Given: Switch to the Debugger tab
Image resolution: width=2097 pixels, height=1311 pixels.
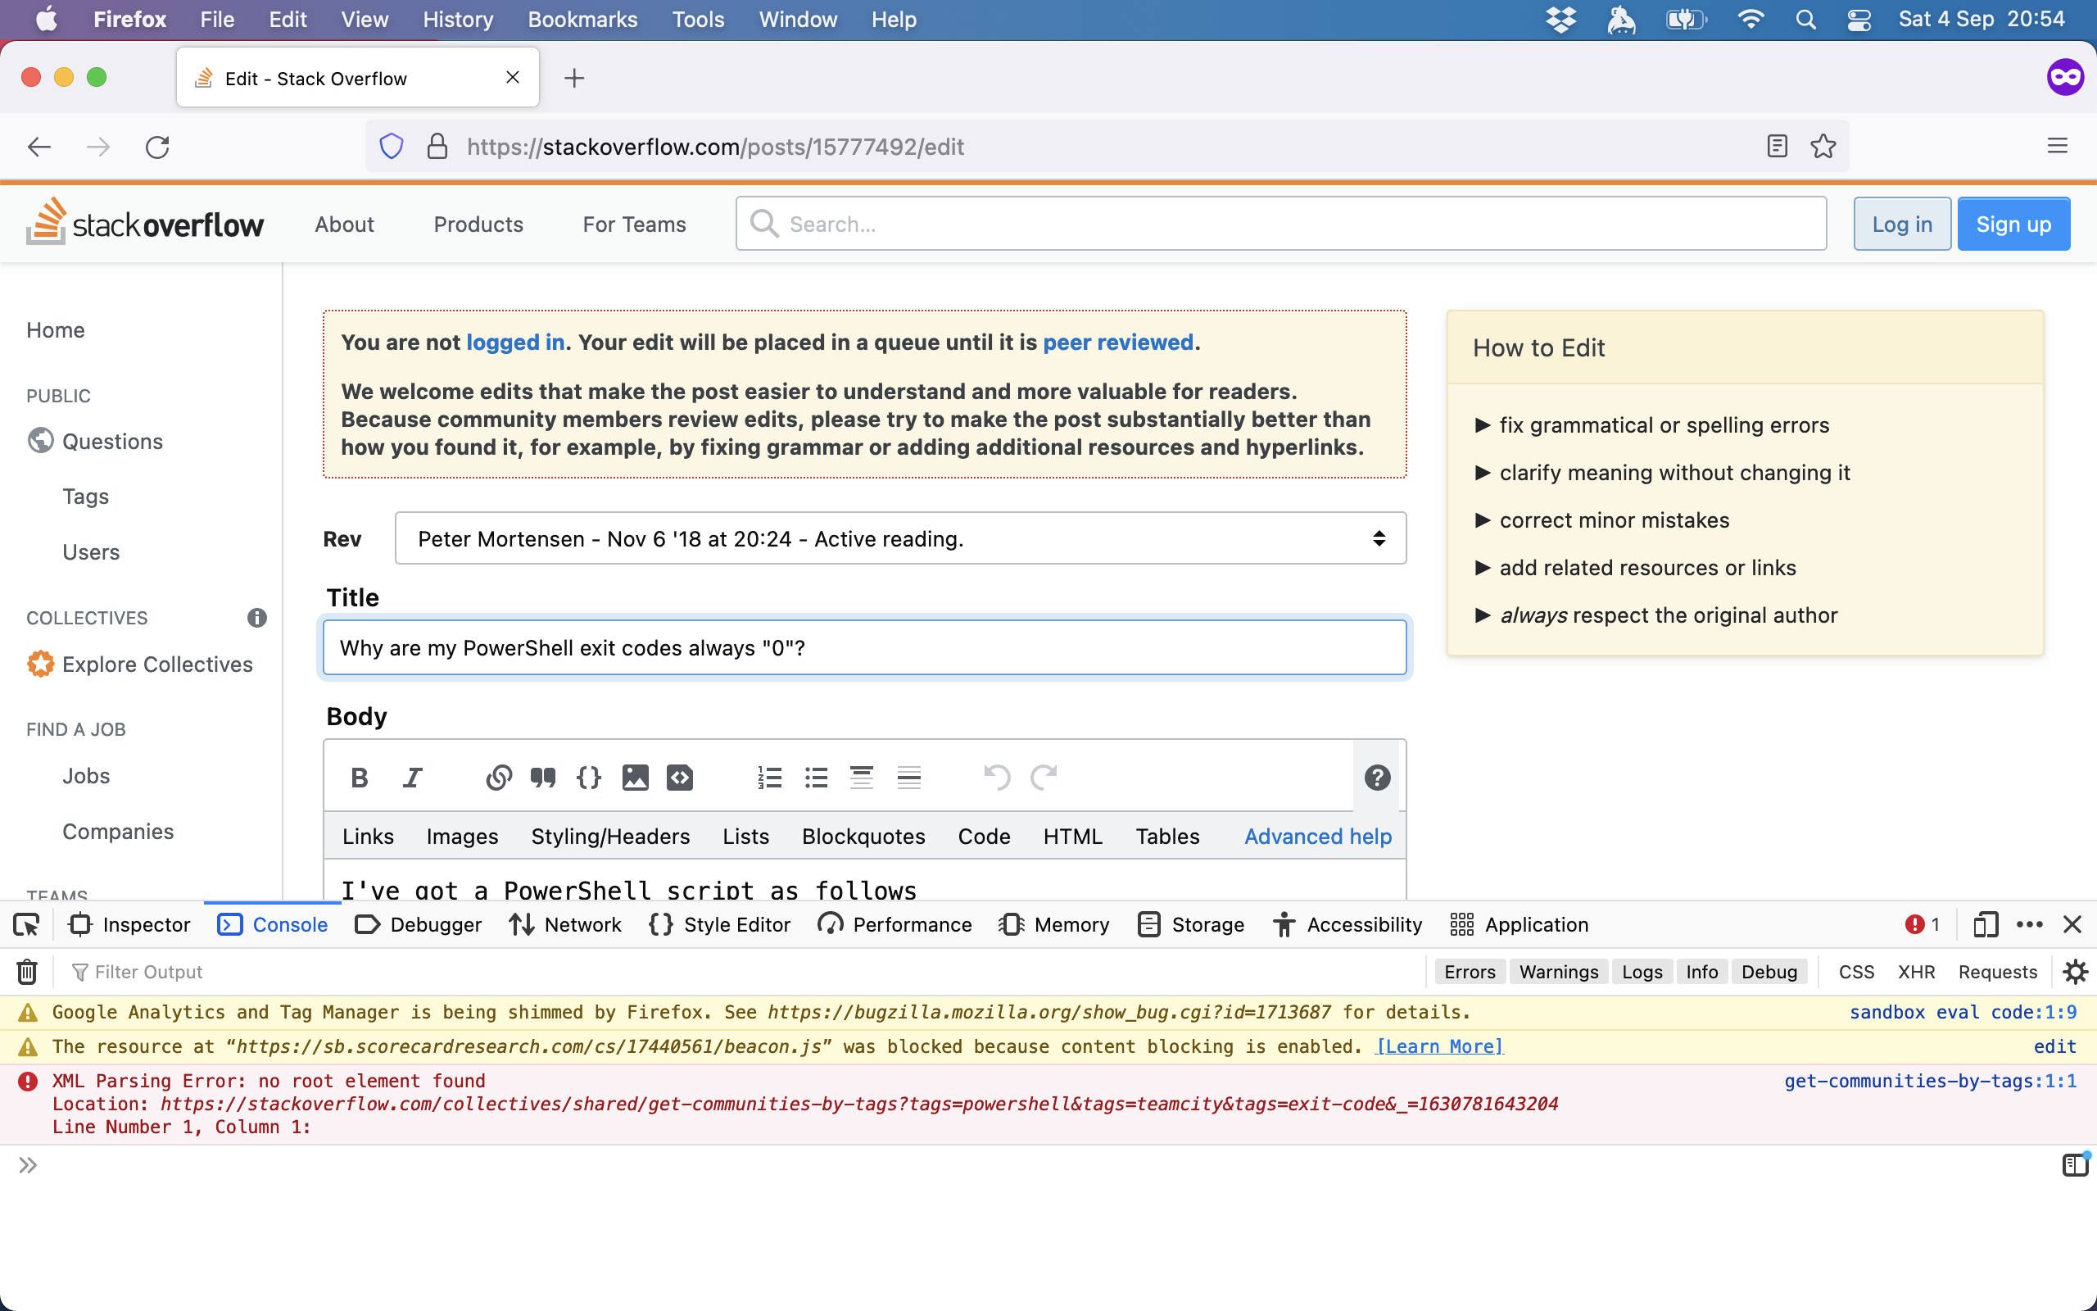Looking at the screenshot, I should click(x=419, y=925).
